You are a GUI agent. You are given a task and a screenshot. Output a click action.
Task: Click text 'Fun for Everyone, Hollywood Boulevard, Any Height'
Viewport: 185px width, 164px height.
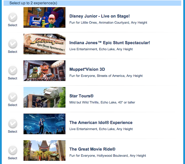point(108,156)
